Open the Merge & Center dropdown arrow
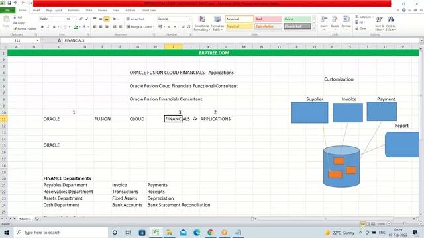Image resolution: width=424 pixels, height=238 pixels. [154, 27]
